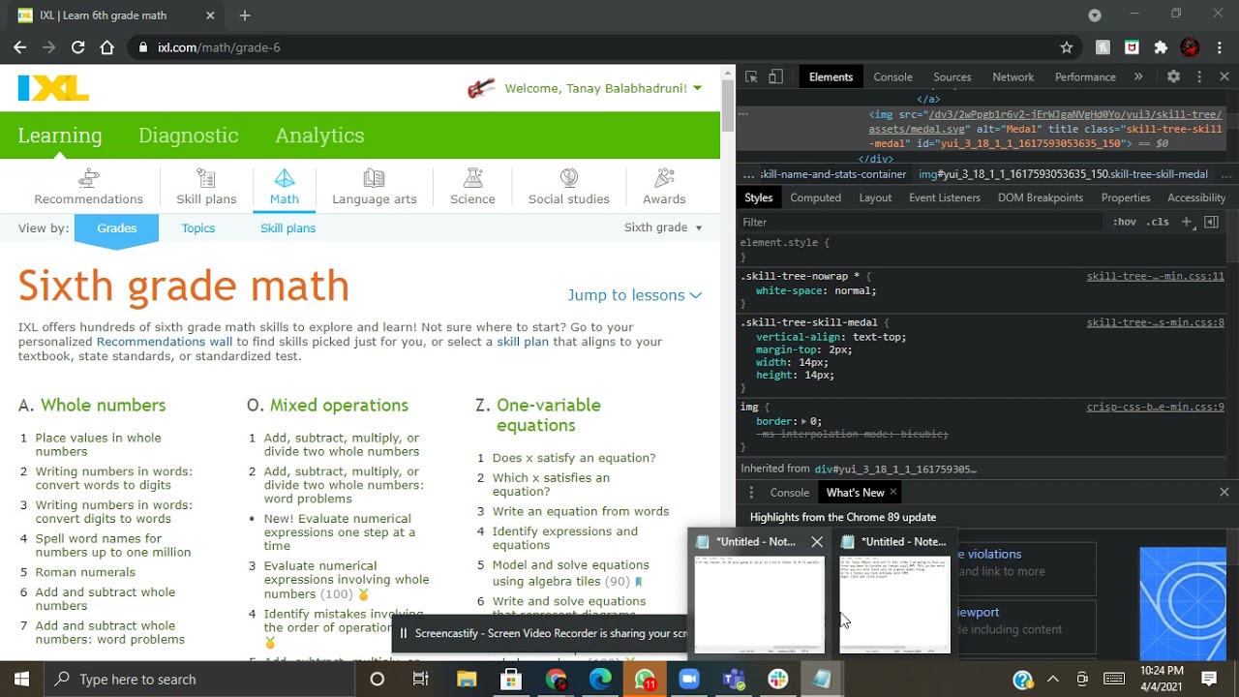Open File Explorer from the taskbar
The height and width of the screenshot is (697, 1239).
[467, 679]
